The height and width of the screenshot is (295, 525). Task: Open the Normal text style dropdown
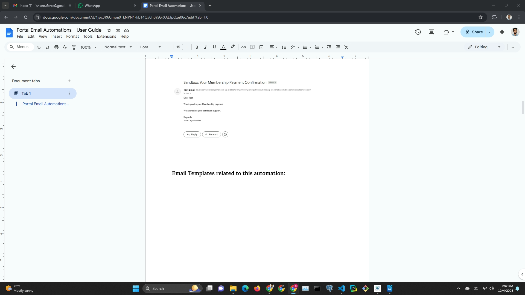(x=118, y=47)
